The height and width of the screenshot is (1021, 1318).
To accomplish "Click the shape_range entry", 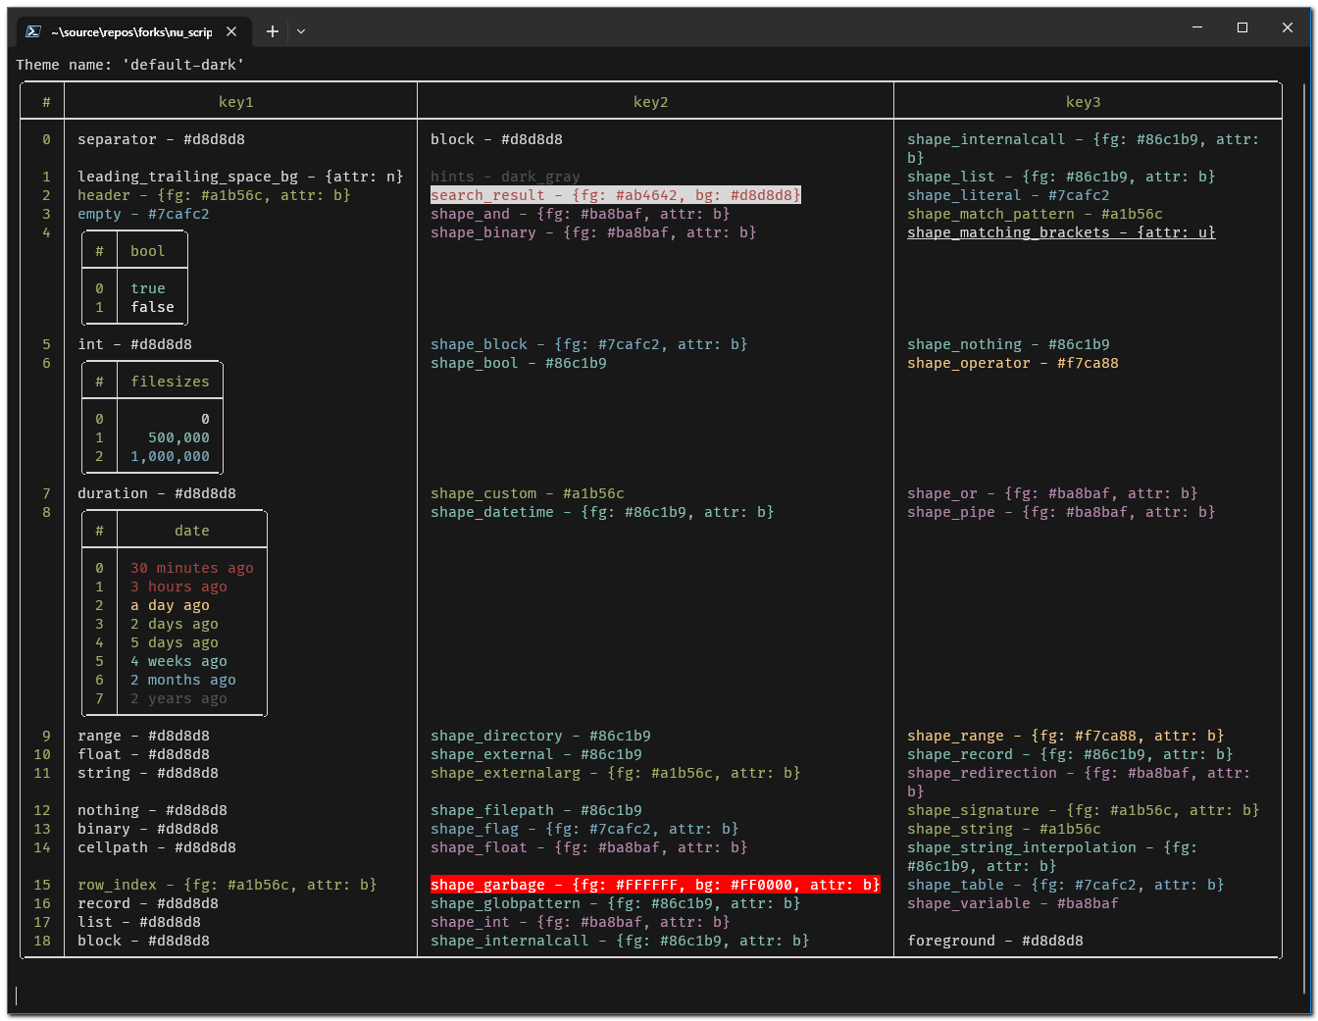I will click(x=1066, y=736).
